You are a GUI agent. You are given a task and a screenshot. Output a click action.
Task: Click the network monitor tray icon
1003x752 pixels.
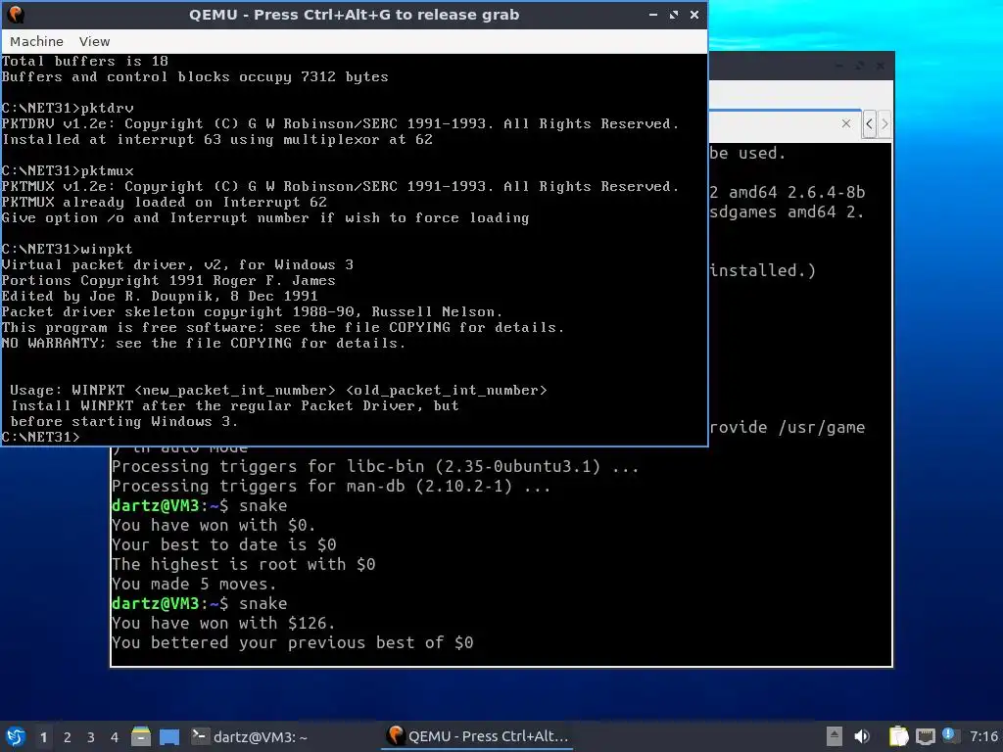[925, 736]
